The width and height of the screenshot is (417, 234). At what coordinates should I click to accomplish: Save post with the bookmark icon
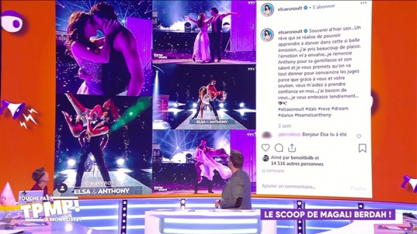tap(362, 148)
